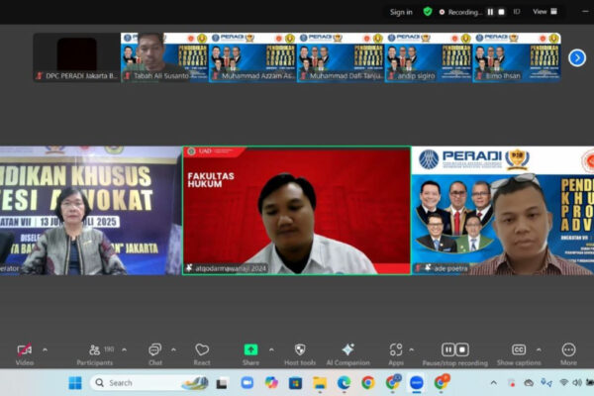This screenshot has height=396, width=594.
Task: Open Microsoft Edge from taskbar
Action: point(344,383)
